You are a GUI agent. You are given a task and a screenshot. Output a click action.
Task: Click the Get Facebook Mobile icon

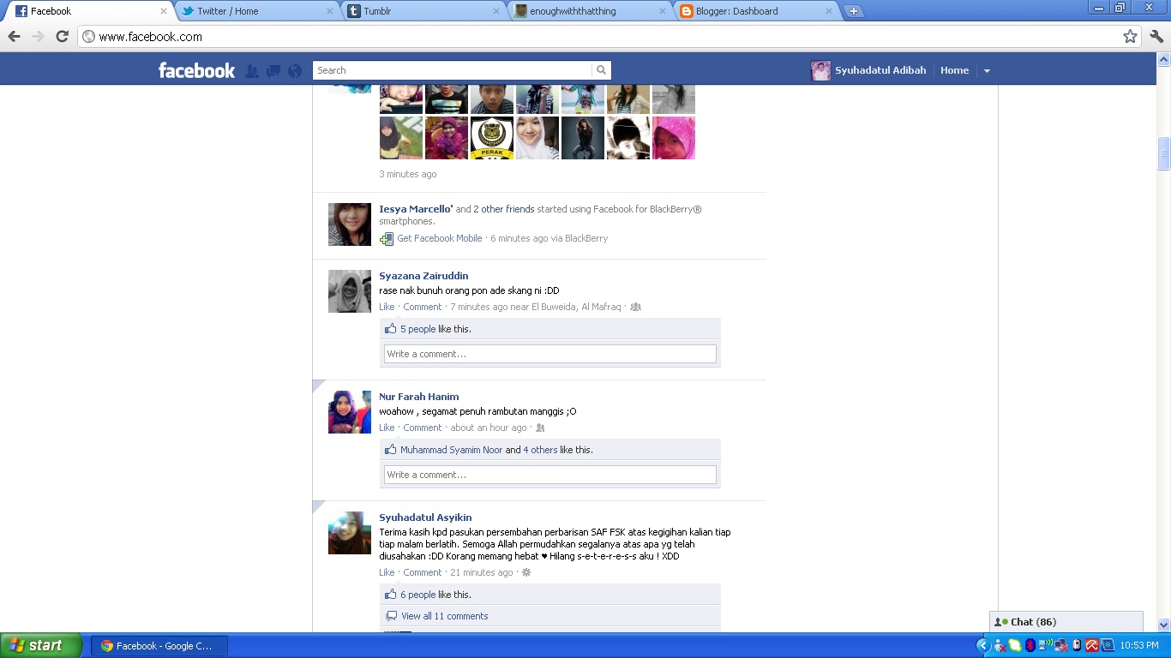(x=387, y=239)
